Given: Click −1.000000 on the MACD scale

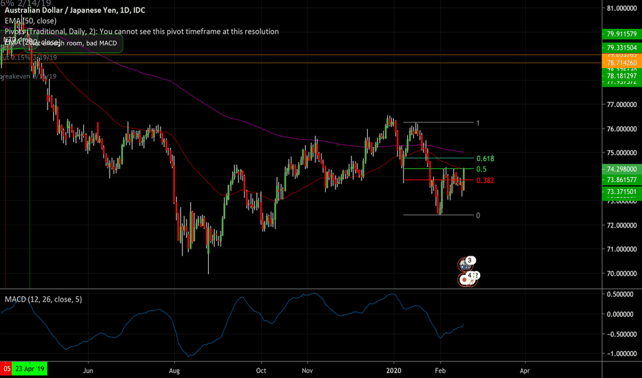Looking at the screenshot, I should [621, 354].
